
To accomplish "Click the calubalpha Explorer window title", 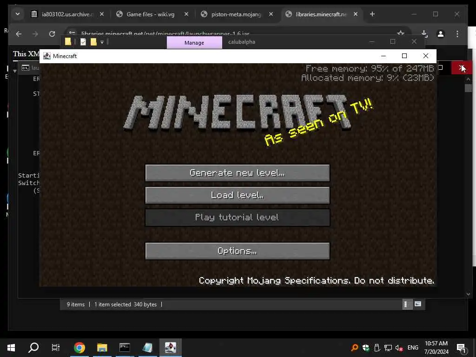I will (242, 42).
